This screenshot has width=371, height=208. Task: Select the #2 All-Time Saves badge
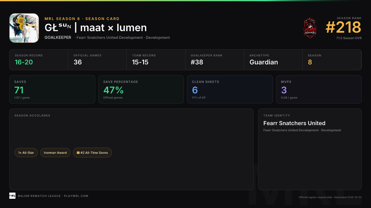[x=92, y=153]
